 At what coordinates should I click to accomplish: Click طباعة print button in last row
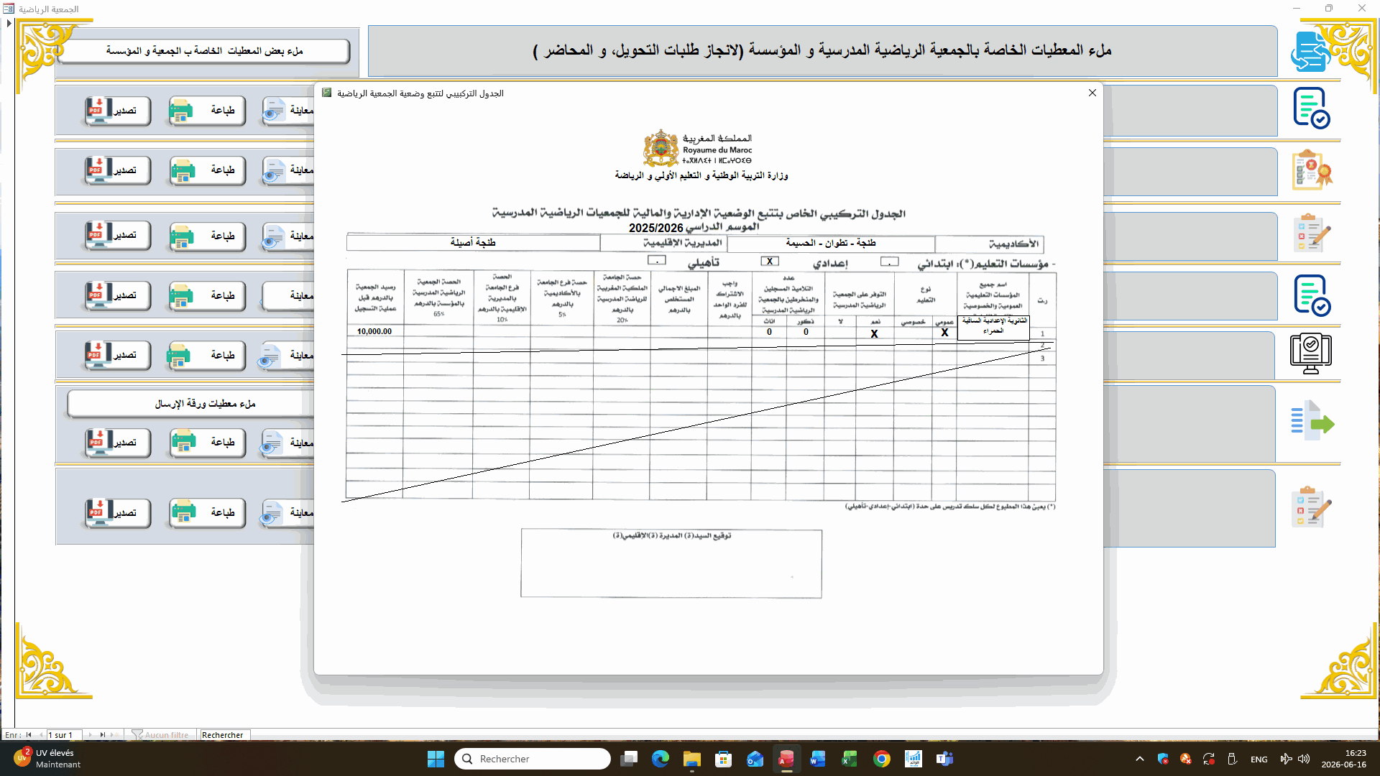tap(207, 512)
